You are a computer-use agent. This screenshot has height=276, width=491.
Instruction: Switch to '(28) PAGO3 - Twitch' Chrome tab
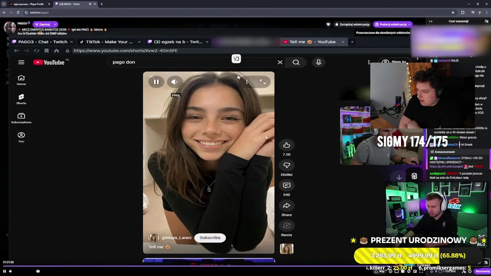(x=75, y=4)
